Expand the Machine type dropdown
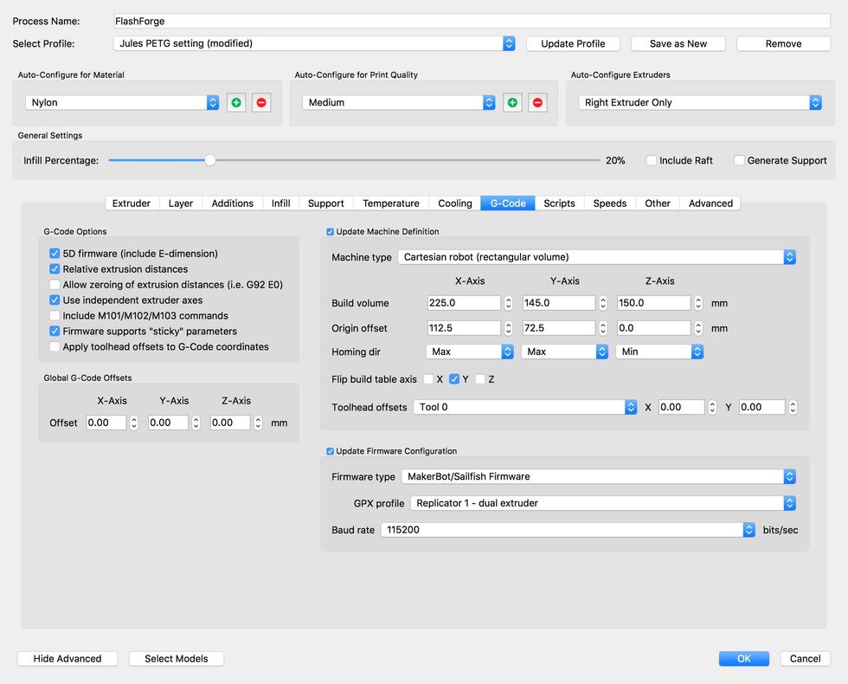848x684 pixels. pos(595,257)
